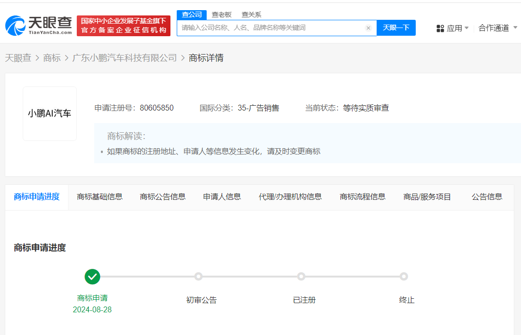Screen dimensions: 521x335
Task: Click the 终止 timeline circle
Action: 404,276
